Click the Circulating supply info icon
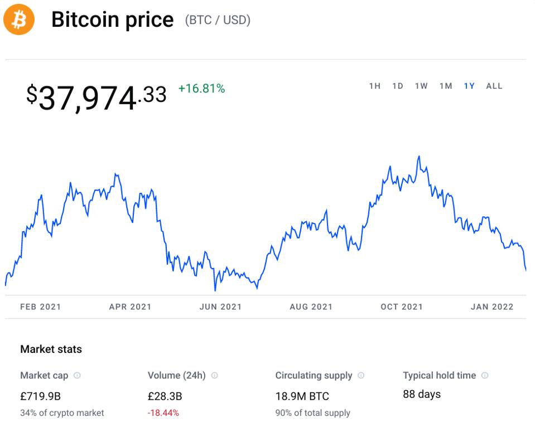535x423 pixels. (x=361, y=376)
